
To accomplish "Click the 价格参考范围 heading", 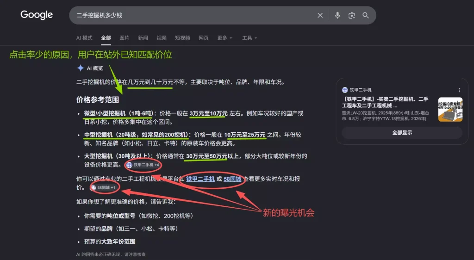I will [97, 100].
